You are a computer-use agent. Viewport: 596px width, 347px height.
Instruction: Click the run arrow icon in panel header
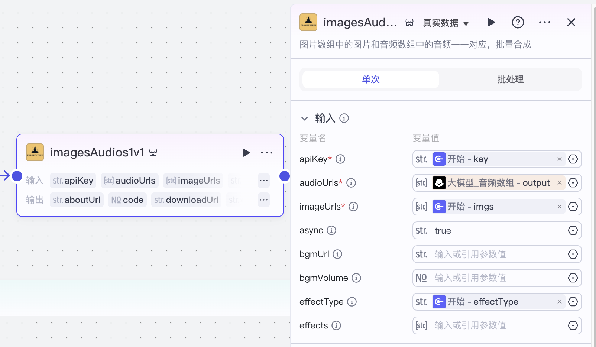(x=491, y=22)
